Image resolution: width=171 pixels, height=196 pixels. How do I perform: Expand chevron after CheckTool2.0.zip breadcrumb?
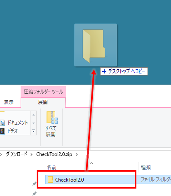point(77,155)
